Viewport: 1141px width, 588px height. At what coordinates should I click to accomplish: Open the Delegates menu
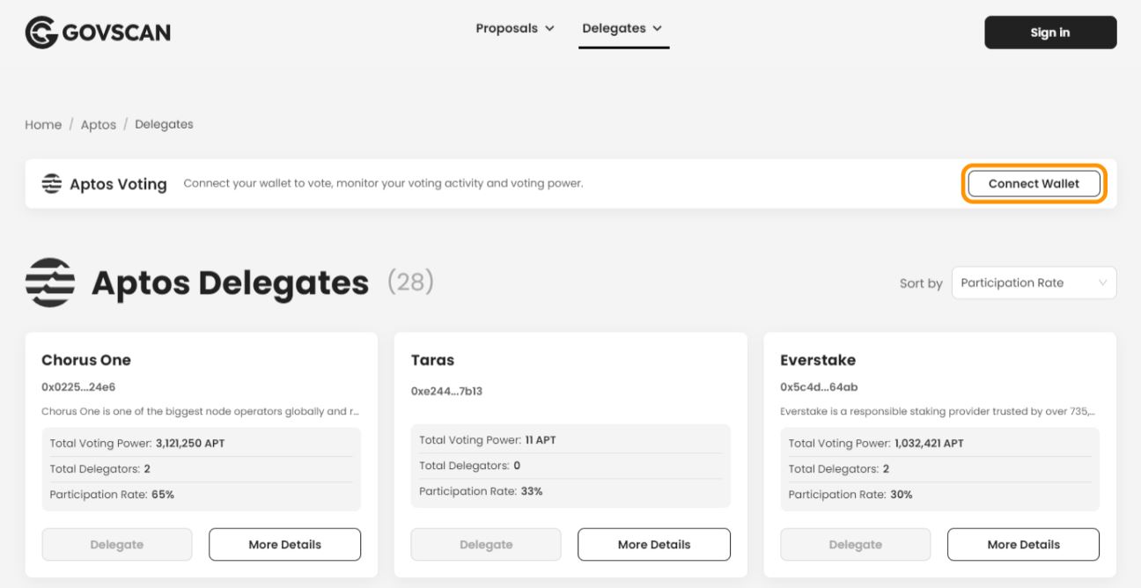tap(614, 28)
